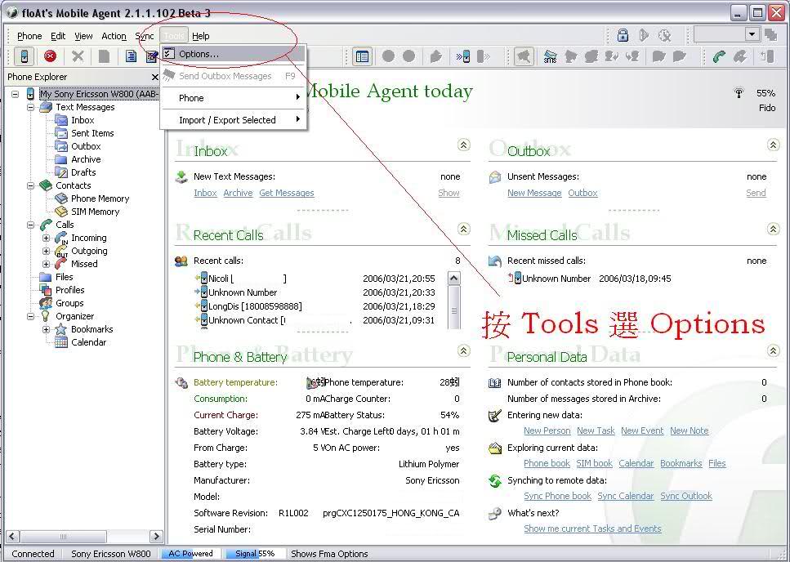This screenshot has width=790, height=562.
Task: Expand the Bookmarks tree node
Action: tap(47, 329)
